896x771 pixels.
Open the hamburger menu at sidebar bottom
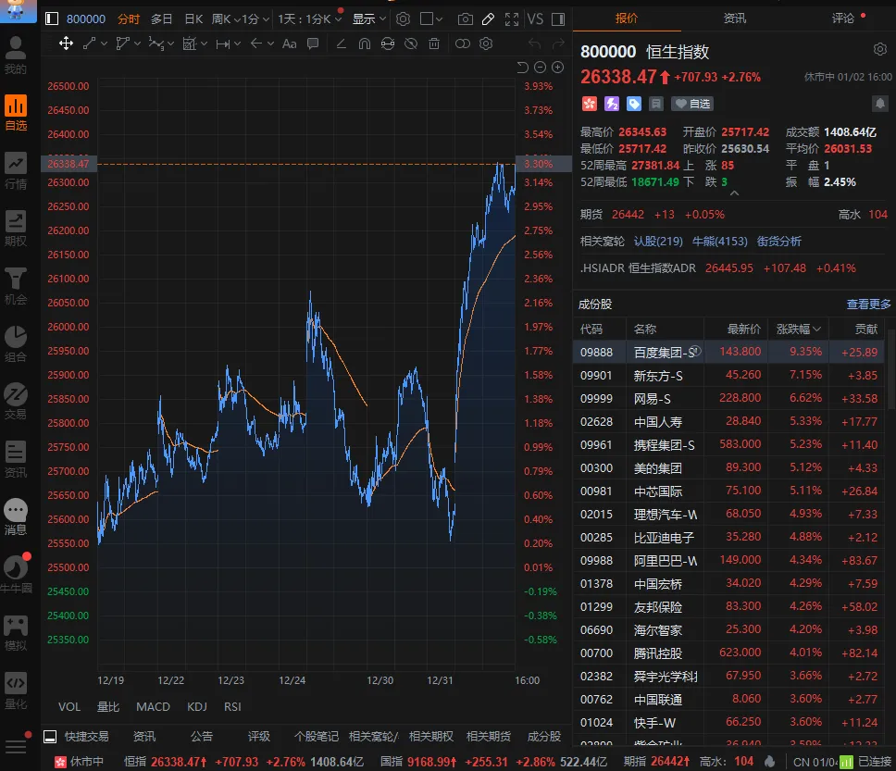click(16, 746)
